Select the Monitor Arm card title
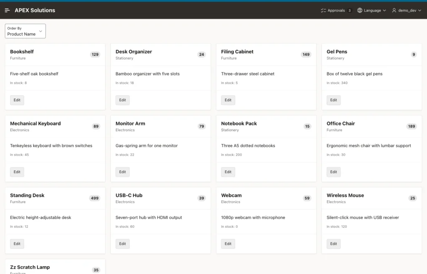This screenshot has width=427, height=274. coord(130,123)
